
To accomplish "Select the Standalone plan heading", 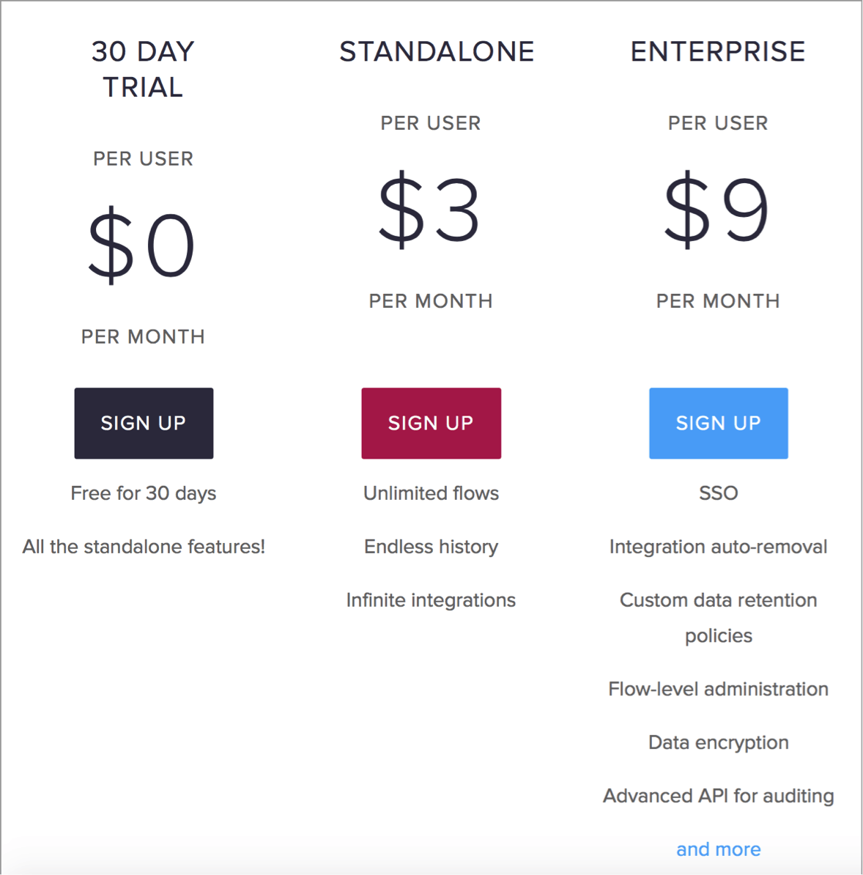I will (437, 51).
